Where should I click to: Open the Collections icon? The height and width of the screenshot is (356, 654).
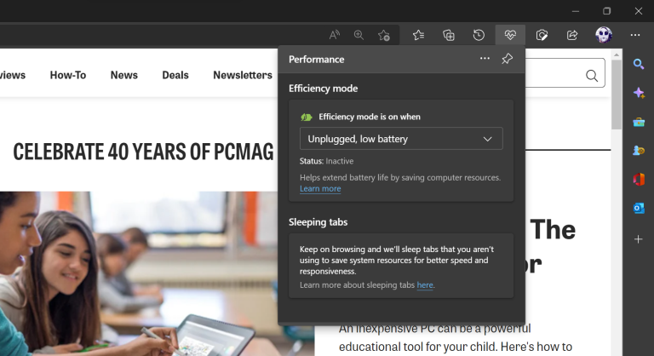(x=449, y=35)
